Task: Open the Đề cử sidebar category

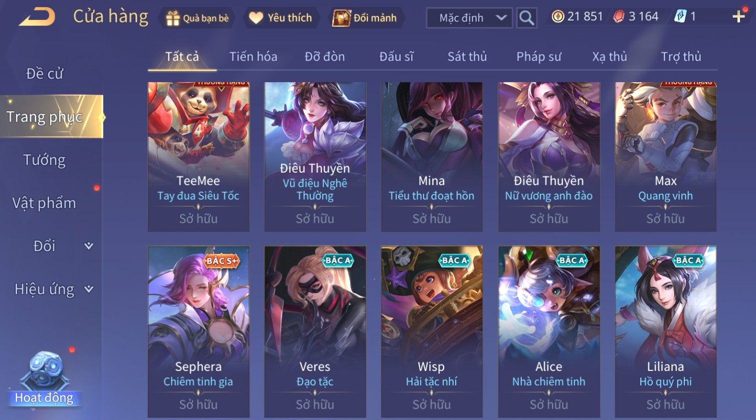Action: coord(45,74)
